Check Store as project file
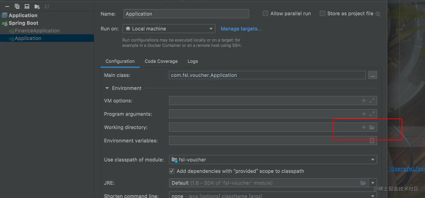Screen dimensions: 425x198 322,14
